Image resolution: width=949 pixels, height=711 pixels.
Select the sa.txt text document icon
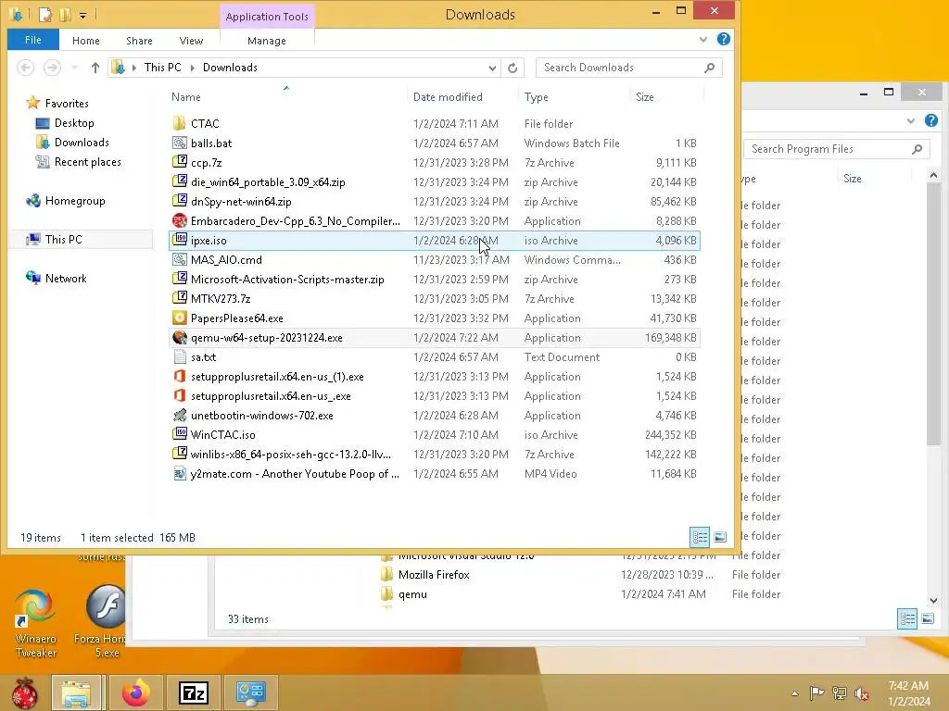coord(179,356)
